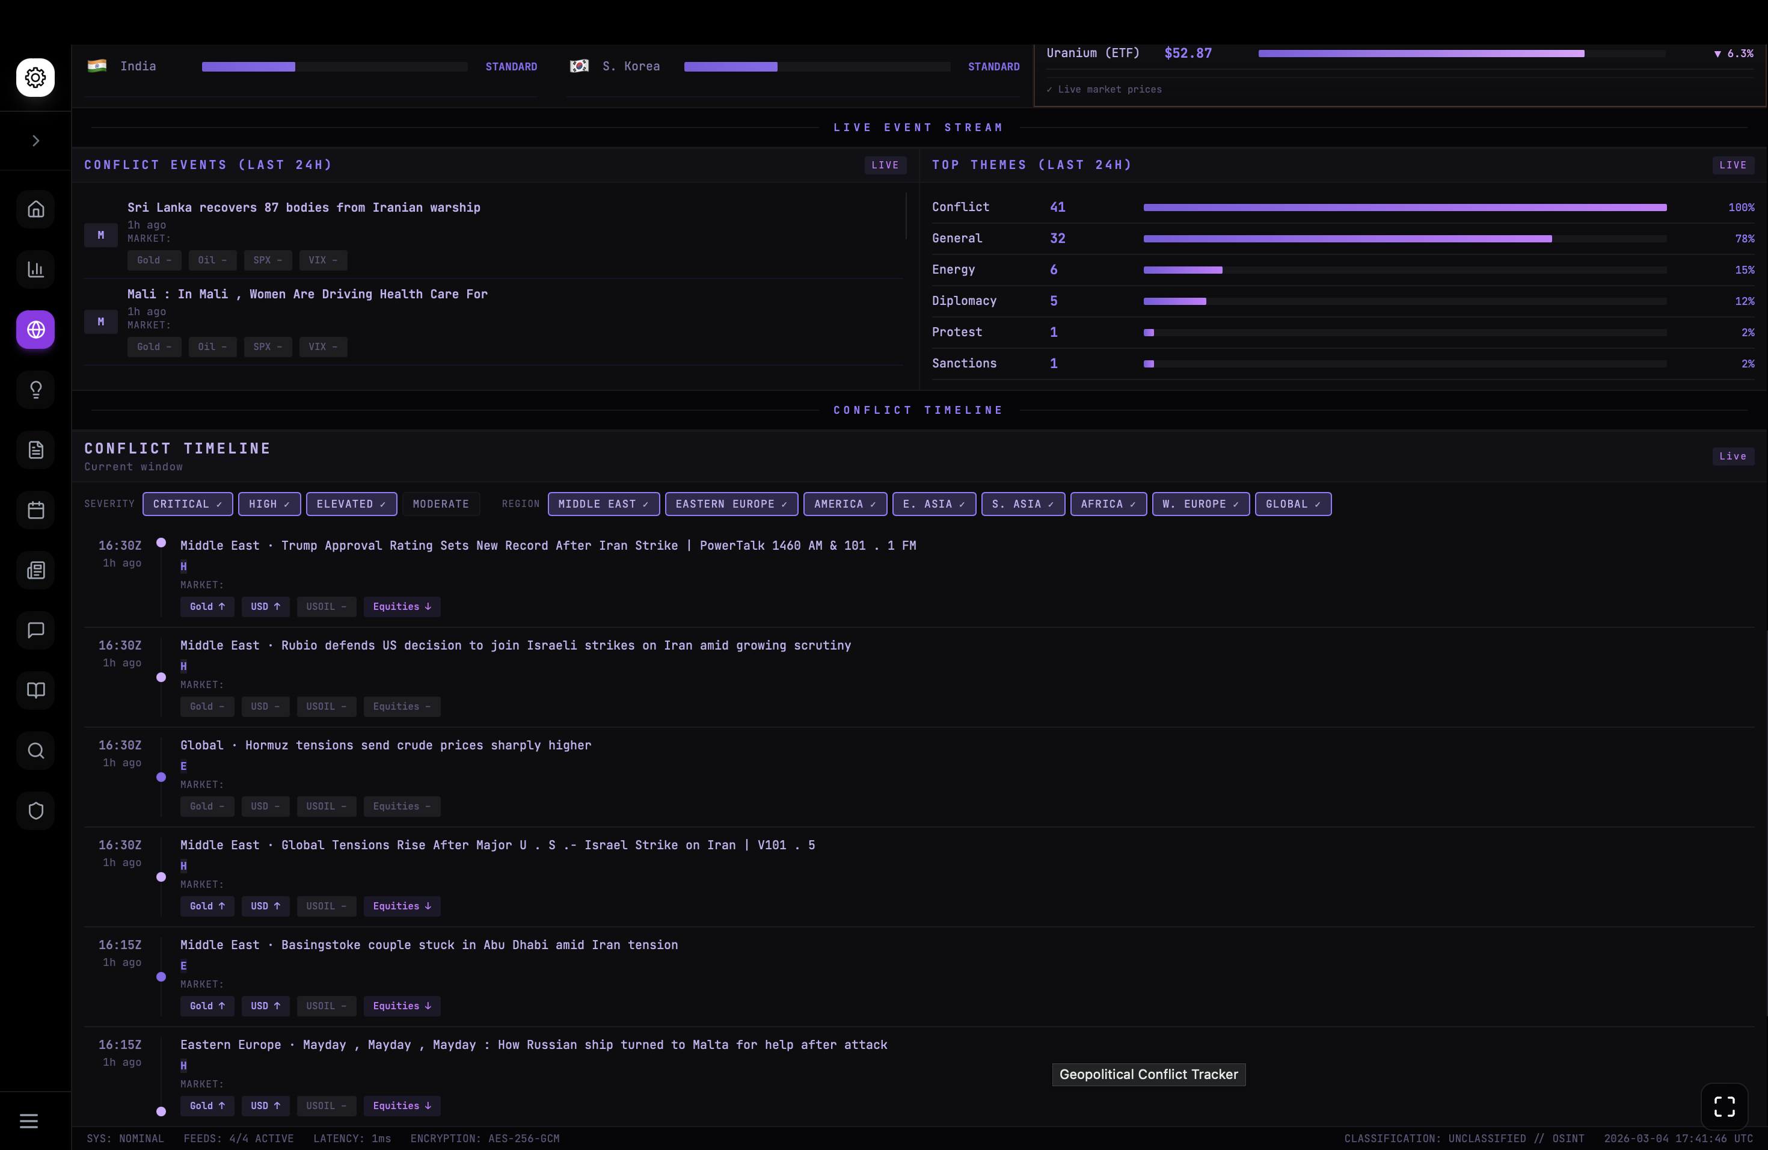Click the search magnifier sidebar icon

coord(35,751)
